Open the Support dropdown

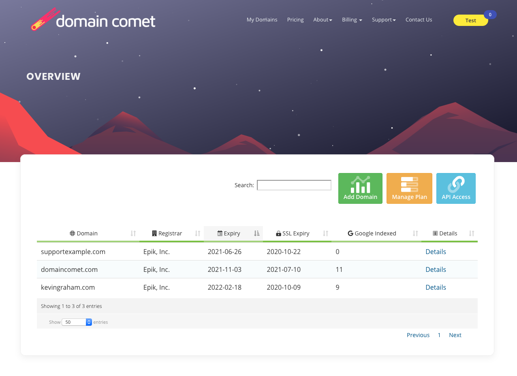click(383, 19)
